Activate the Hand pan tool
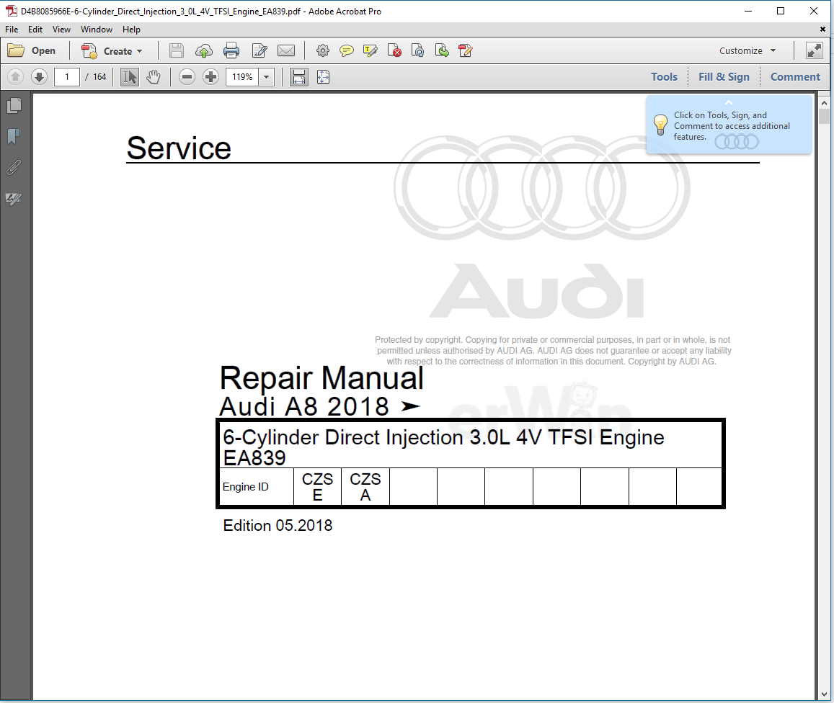Viewport: 834px width, 703px height. 154,77
